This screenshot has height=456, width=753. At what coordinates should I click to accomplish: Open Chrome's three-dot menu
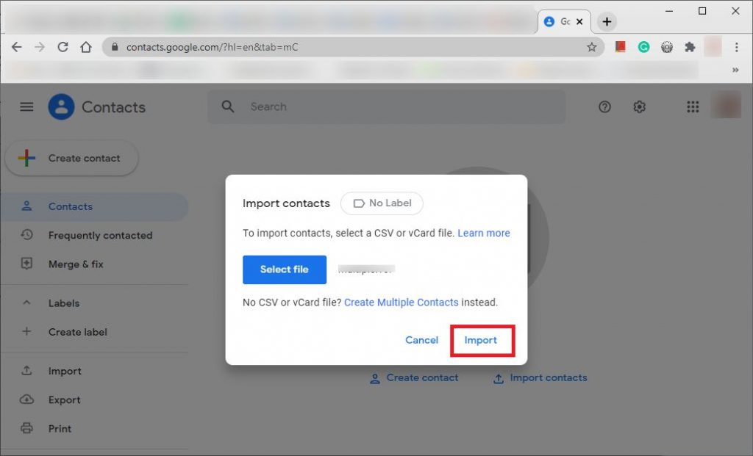737,46
